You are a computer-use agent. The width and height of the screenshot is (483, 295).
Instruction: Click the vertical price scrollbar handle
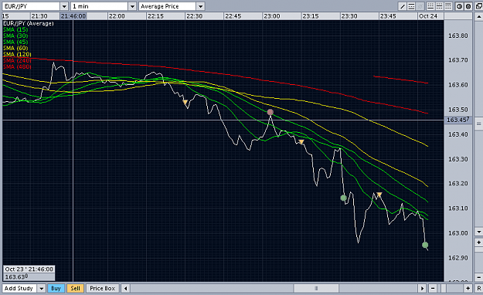click(479, 124)
